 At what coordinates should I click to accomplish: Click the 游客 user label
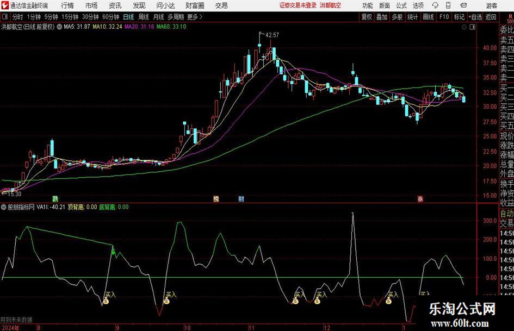491,5
